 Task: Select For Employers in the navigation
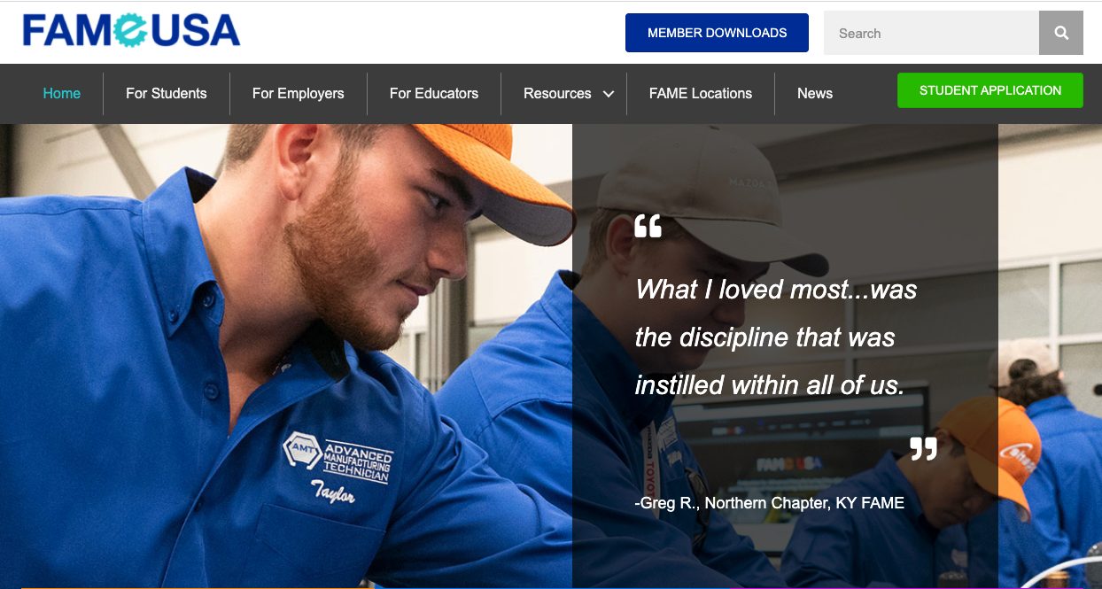(299, 93)
